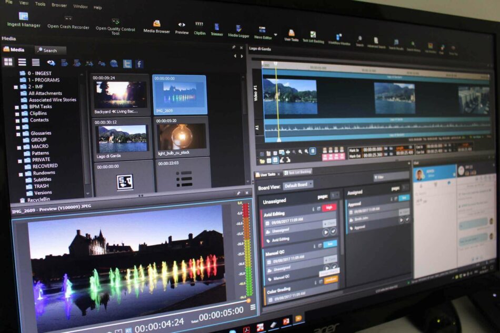Expand the News Editor dropdown arrow
Viewport: 500px width, 333px height.
(x=275, y=35)
